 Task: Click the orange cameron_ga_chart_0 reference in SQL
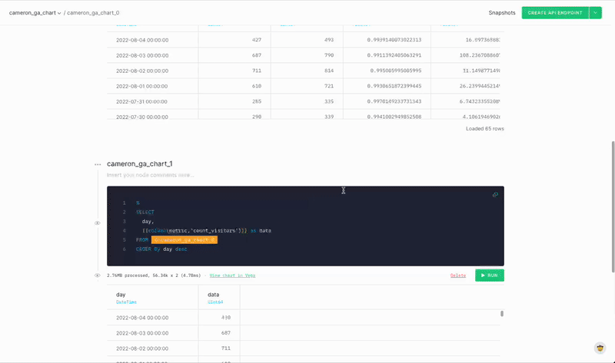point(184,240)
